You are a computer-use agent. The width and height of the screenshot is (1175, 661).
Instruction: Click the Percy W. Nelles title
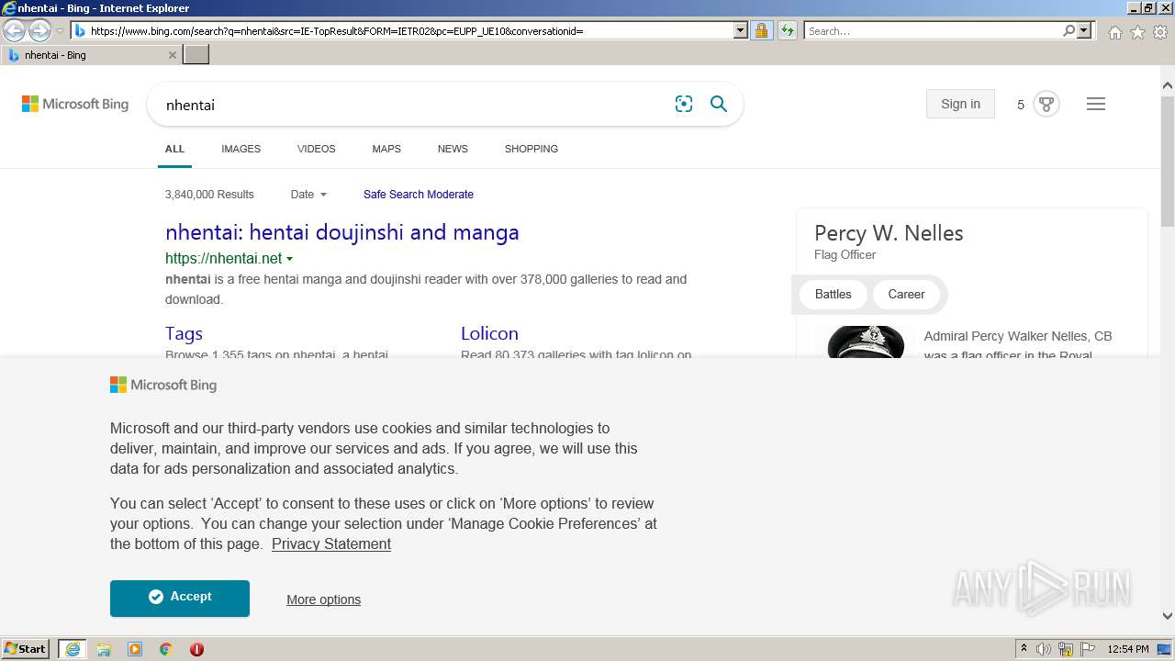point(889,233)
